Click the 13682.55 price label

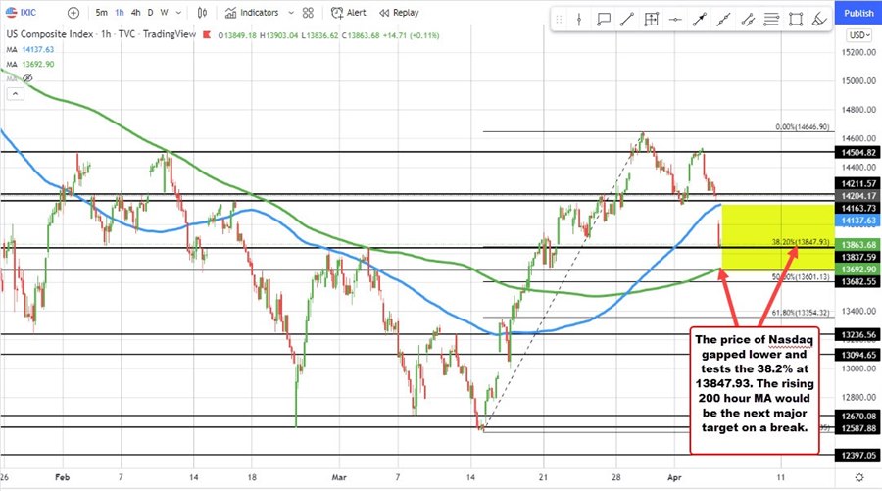coord(858,282)
